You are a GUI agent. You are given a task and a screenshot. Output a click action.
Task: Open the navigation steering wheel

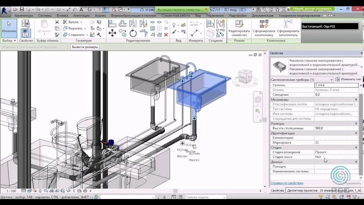(258, 100)
